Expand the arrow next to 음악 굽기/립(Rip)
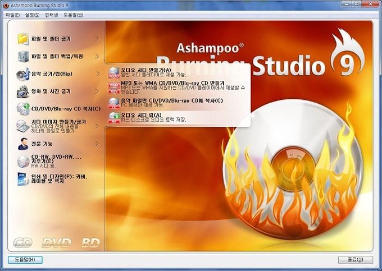The height and width of the screenshot is (271, 382). tap(98, 74)
